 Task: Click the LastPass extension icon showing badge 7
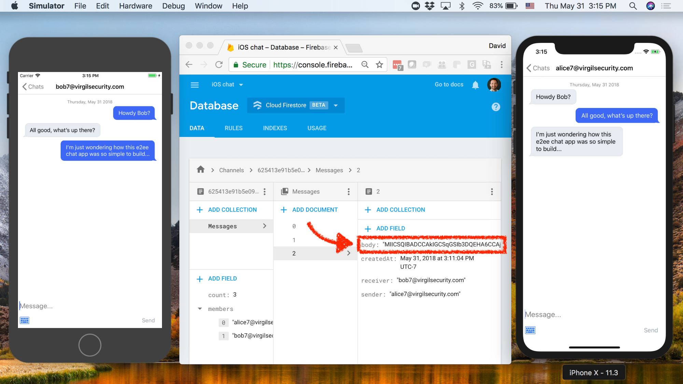pos(397,65)
